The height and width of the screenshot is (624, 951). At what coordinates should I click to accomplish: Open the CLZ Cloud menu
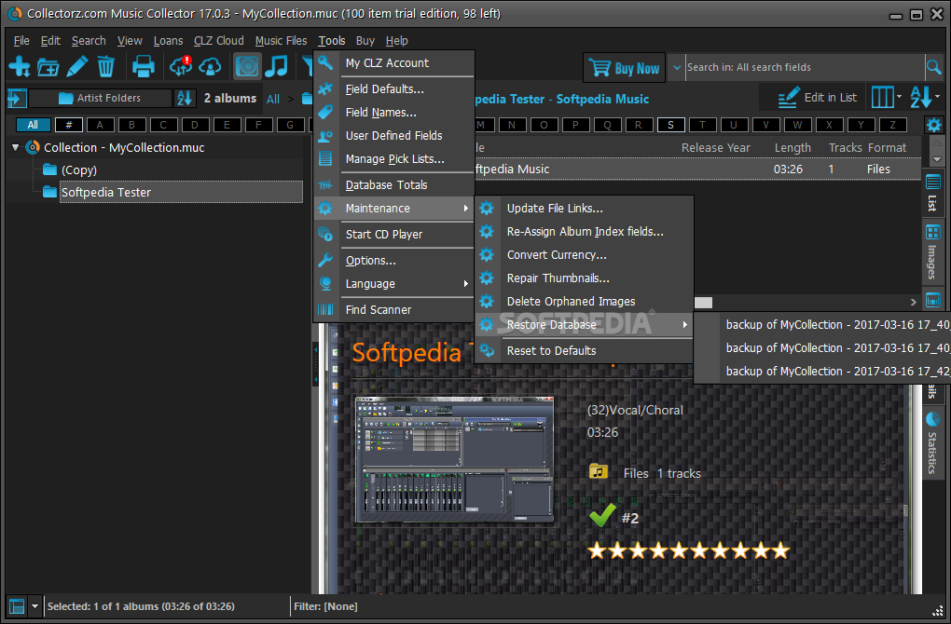tap(218, 41)
